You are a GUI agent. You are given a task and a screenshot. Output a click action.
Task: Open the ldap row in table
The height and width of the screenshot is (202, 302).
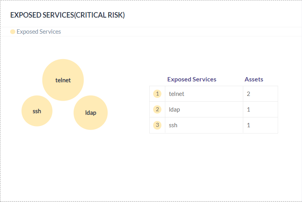pos(213,109)
